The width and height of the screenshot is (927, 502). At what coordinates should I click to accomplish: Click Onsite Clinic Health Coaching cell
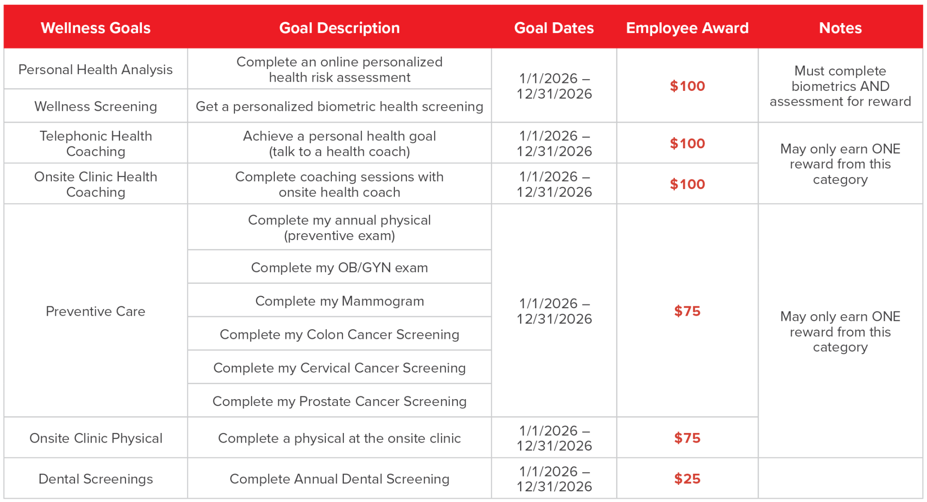(95, 184)
